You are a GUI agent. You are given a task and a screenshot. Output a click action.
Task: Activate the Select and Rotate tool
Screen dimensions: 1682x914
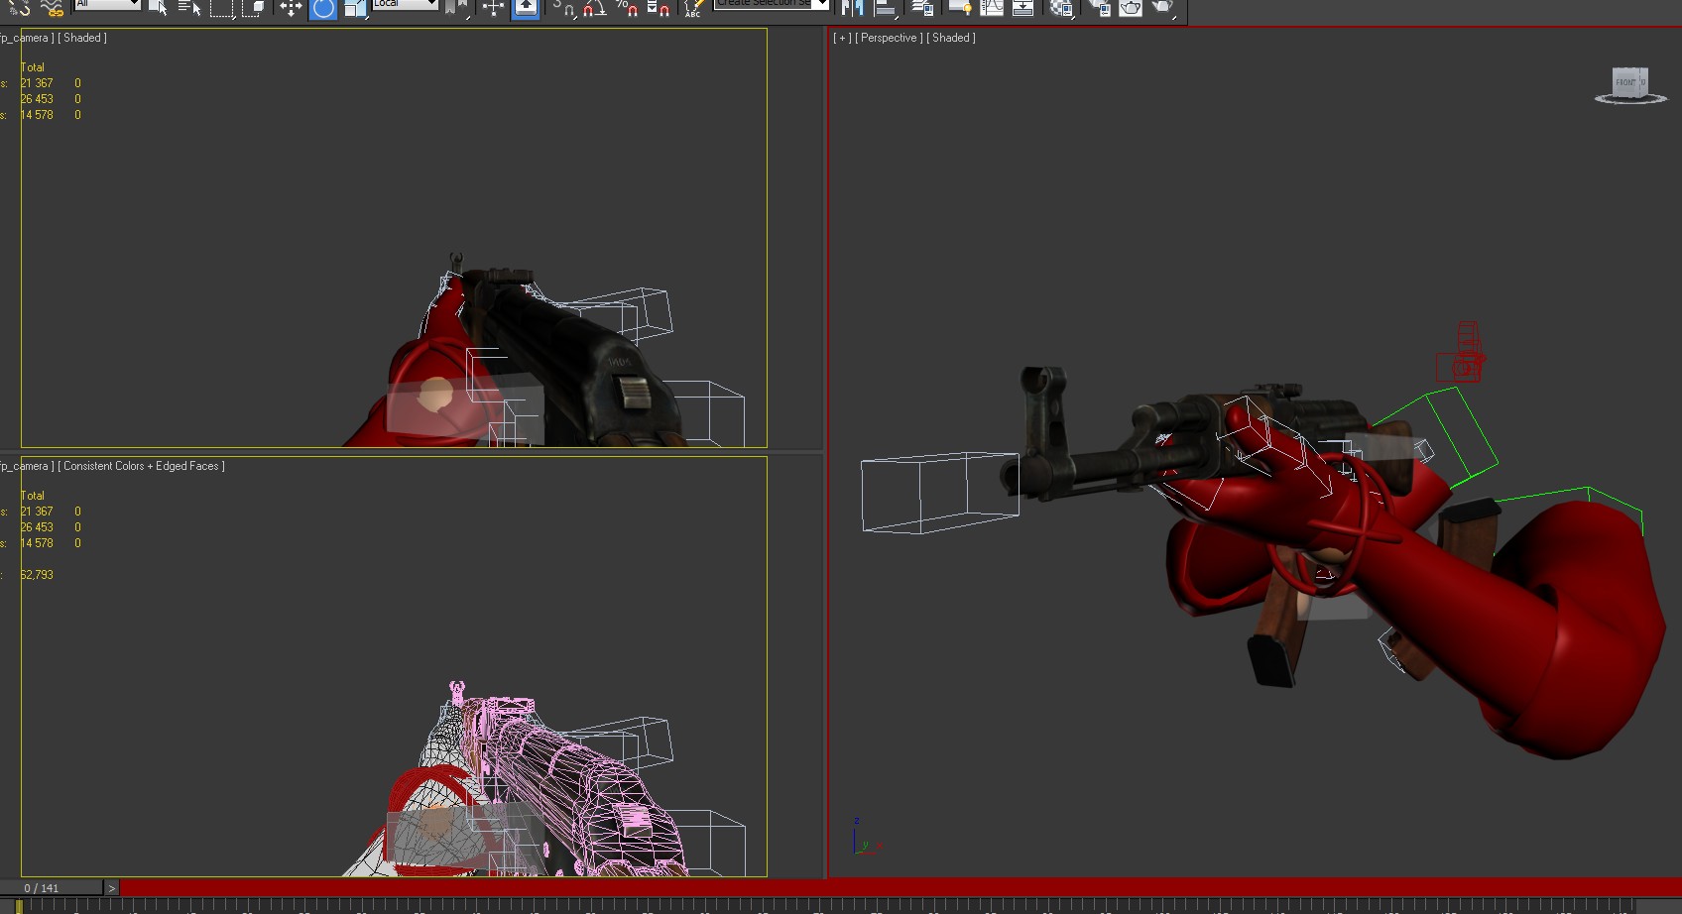pyautogui.click(x=323, y=8)
